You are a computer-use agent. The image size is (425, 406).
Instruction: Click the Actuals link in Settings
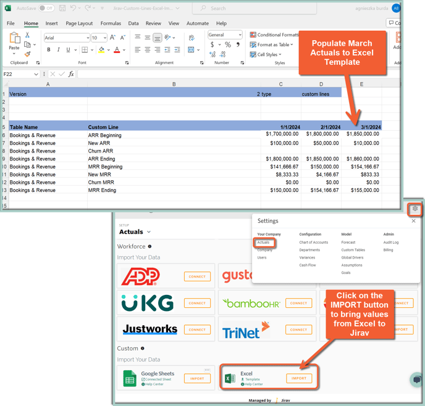coord(263,242)
